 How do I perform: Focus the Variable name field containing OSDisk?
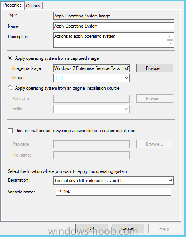click(113, 192)
